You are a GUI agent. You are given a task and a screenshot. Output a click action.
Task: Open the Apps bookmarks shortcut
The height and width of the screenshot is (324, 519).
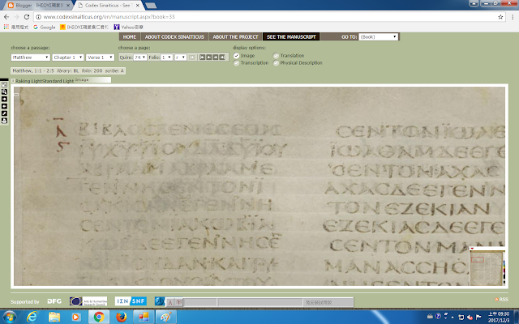[16, 27]
